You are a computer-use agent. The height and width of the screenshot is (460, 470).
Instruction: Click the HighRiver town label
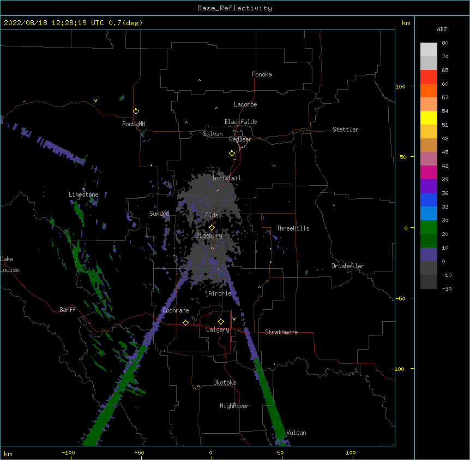coord(234,406)
